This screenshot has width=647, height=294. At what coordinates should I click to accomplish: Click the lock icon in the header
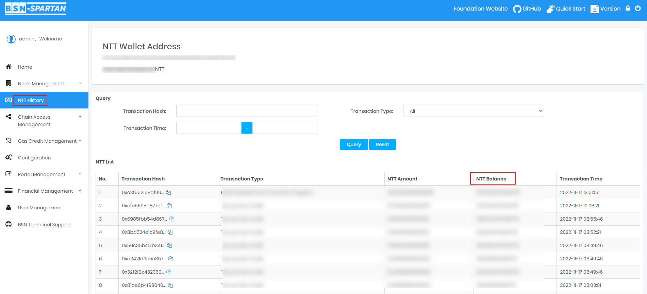[628, 8]
